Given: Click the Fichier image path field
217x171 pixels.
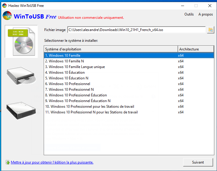Looking at the screenshot, I should (136, 30).
